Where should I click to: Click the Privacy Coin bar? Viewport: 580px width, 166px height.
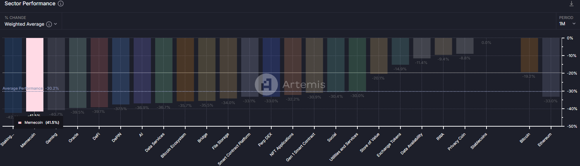pyautogui.click(x=465, y=46)
